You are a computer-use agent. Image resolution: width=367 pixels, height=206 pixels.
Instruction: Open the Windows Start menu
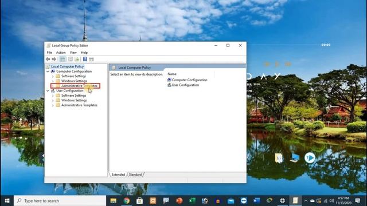click(x=7, y=201)
